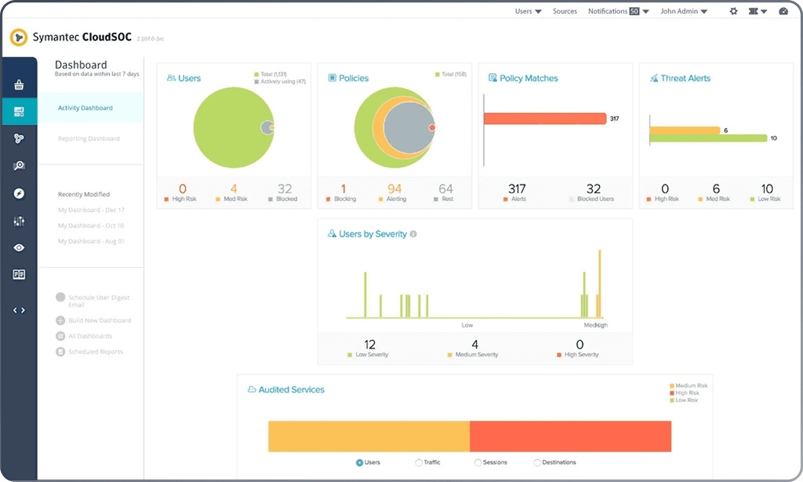The height and width of the screenshot is (482, 803).
Task: Expand the Users dropdown in top bar
Action: 528,11
